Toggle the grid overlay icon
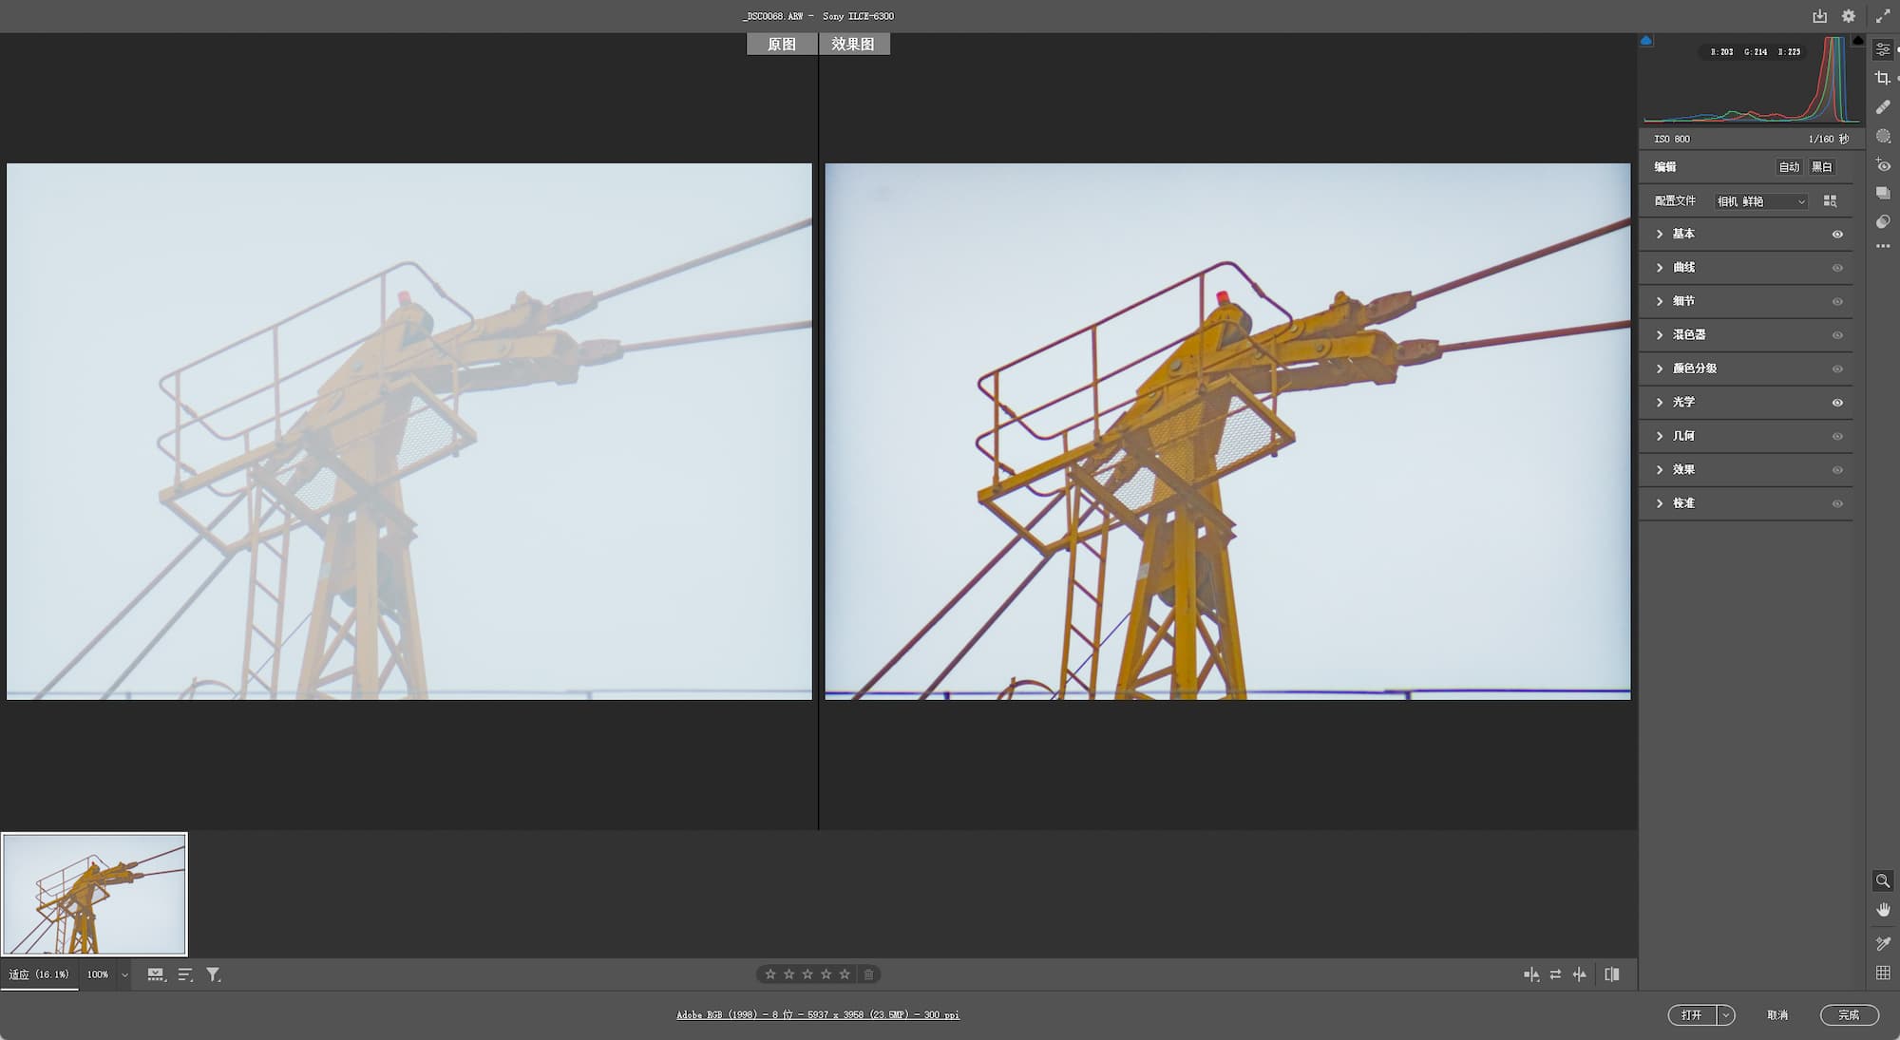The width and height of the screenshot is (1900, 1040). tap(1882, 973)
